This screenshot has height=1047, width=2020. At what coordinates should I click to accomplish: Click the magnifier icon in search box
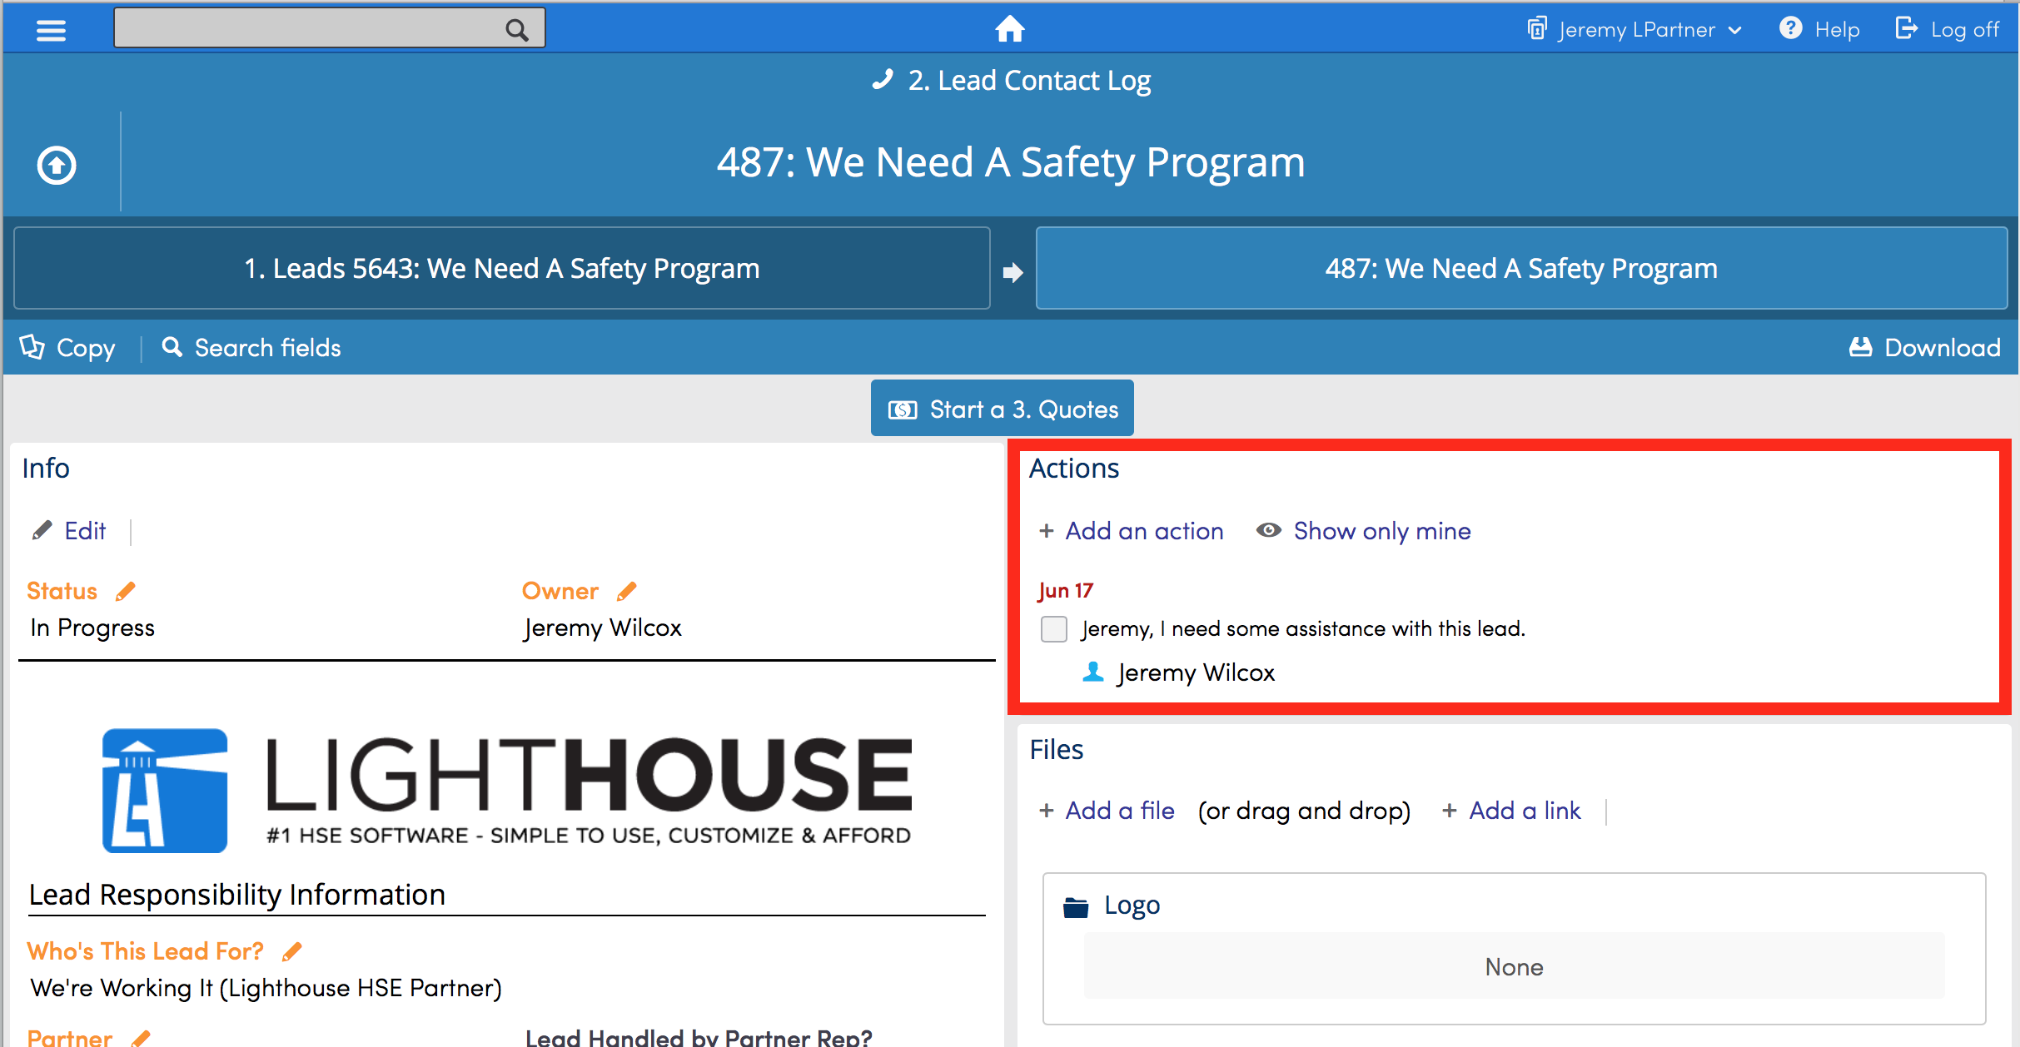point(516,30)
